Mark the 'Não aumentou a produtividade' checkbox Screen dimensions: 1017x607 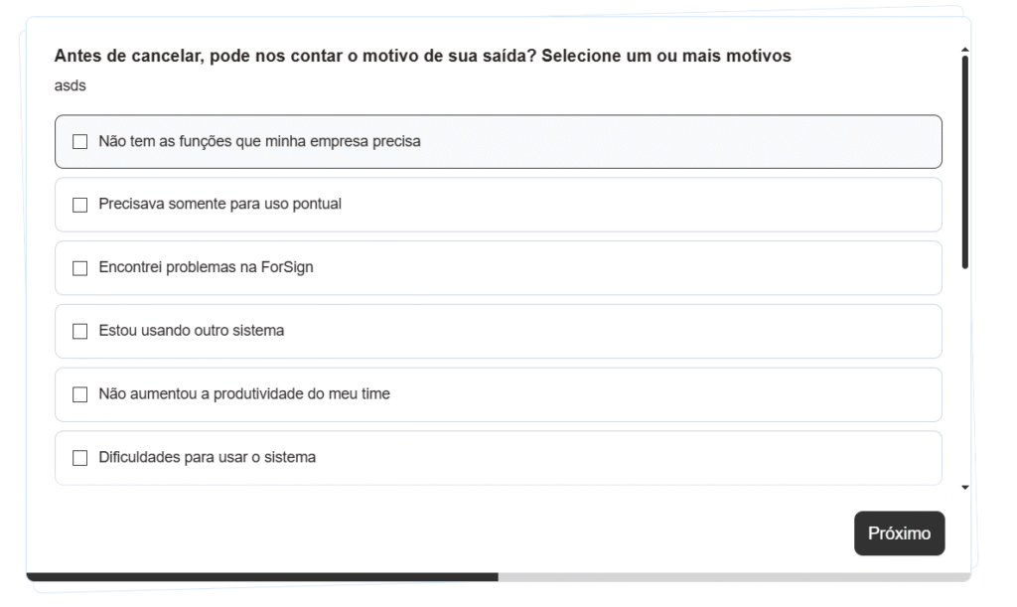pos(80,395)
